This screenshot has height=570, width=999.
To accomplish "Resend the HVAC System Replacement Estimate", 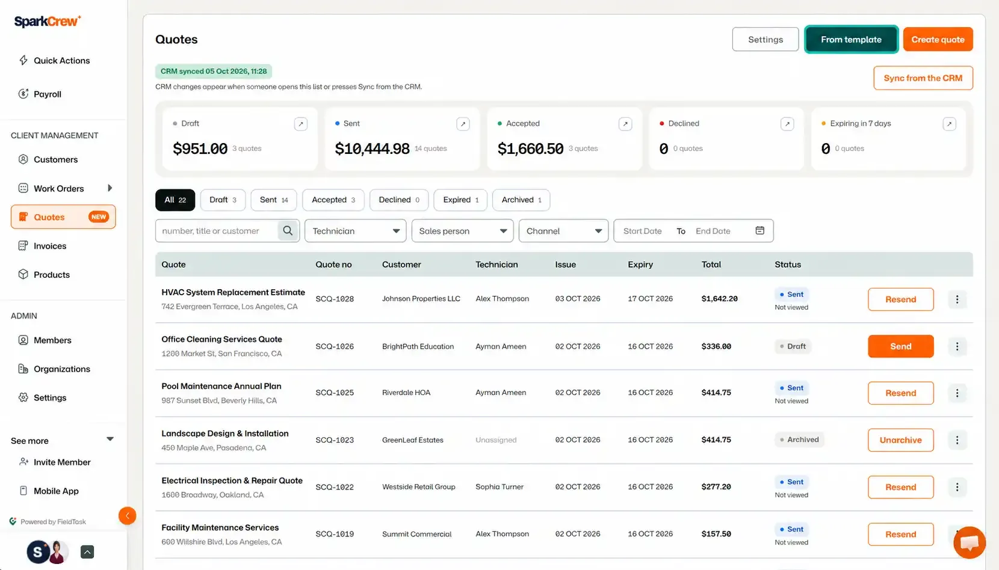I will pyautogui.click(x=900, y=299).
